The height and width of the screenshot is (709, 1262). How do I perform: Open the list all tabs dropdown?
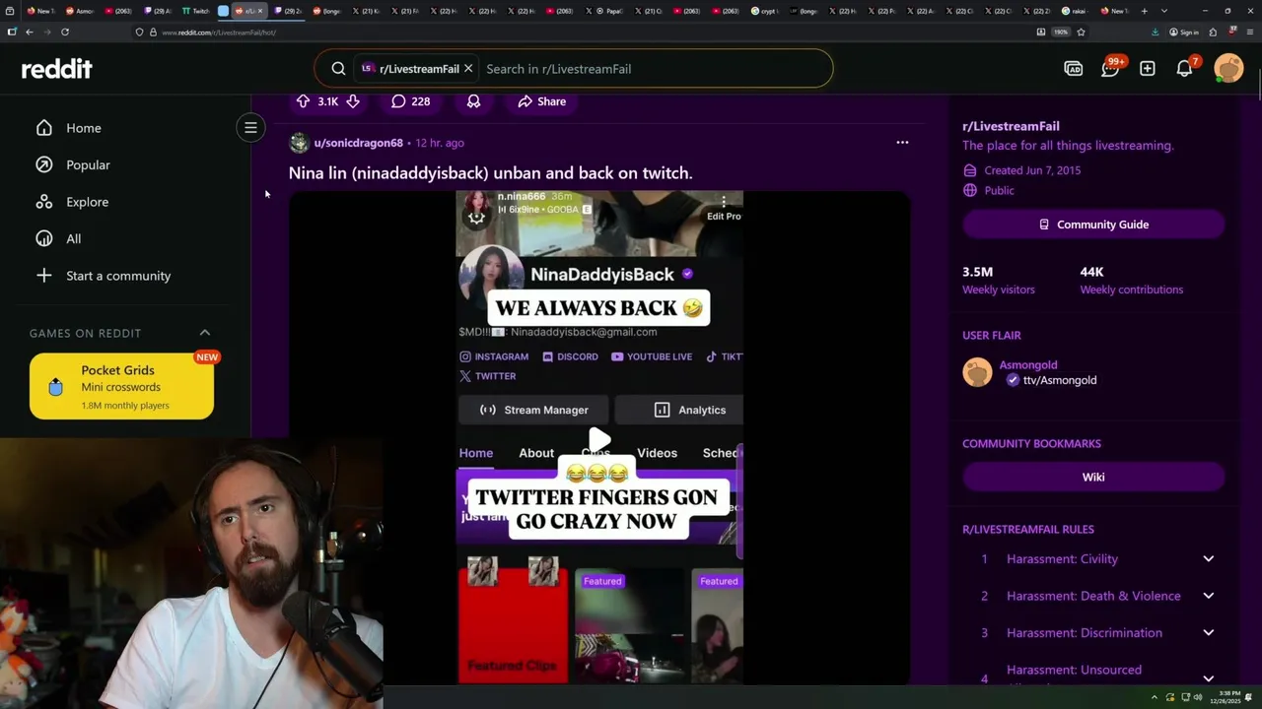(x=1164, y=11)
